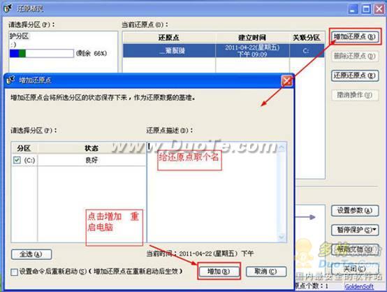Click the 状态 column header in dialog
The width and height of the screenshot is (387, 292).
click(x=92, y=148)
